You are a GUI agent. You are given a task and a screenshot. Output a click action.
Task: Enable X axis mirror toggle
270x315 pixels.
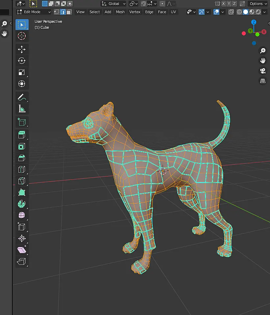coord(223,4)
